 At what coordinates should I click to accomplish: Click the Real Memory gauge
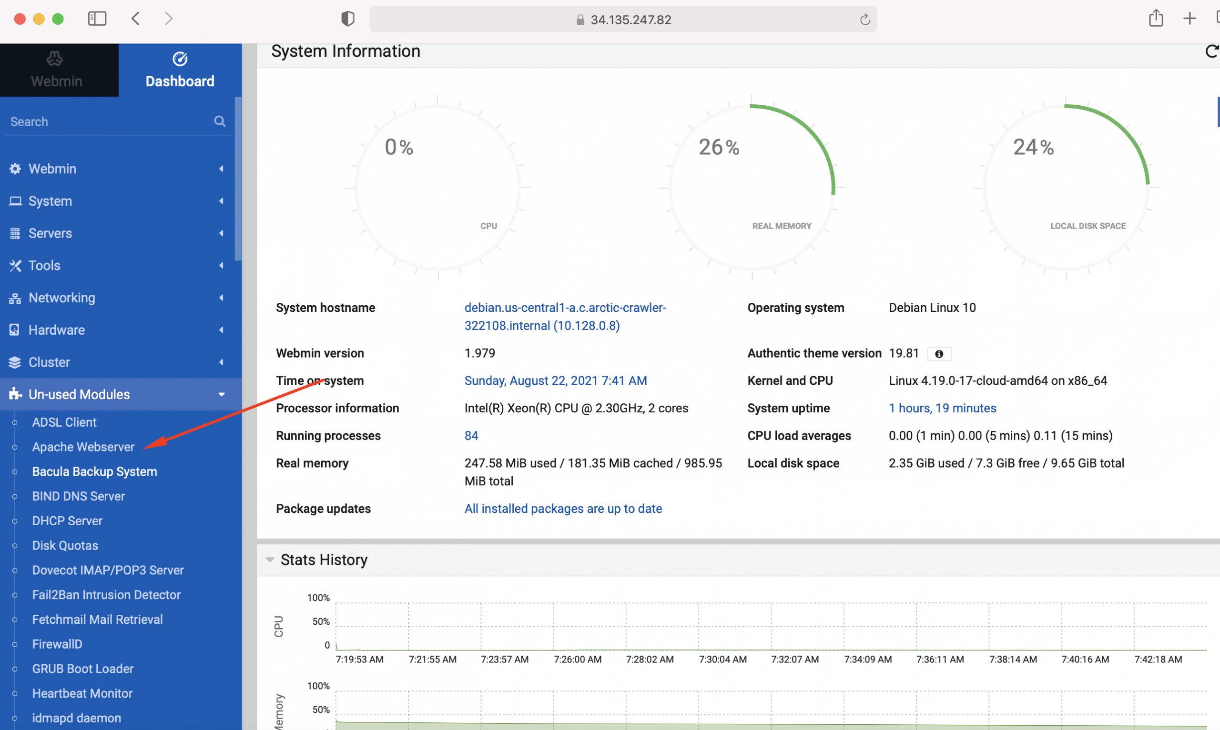[x=752, y=188]
